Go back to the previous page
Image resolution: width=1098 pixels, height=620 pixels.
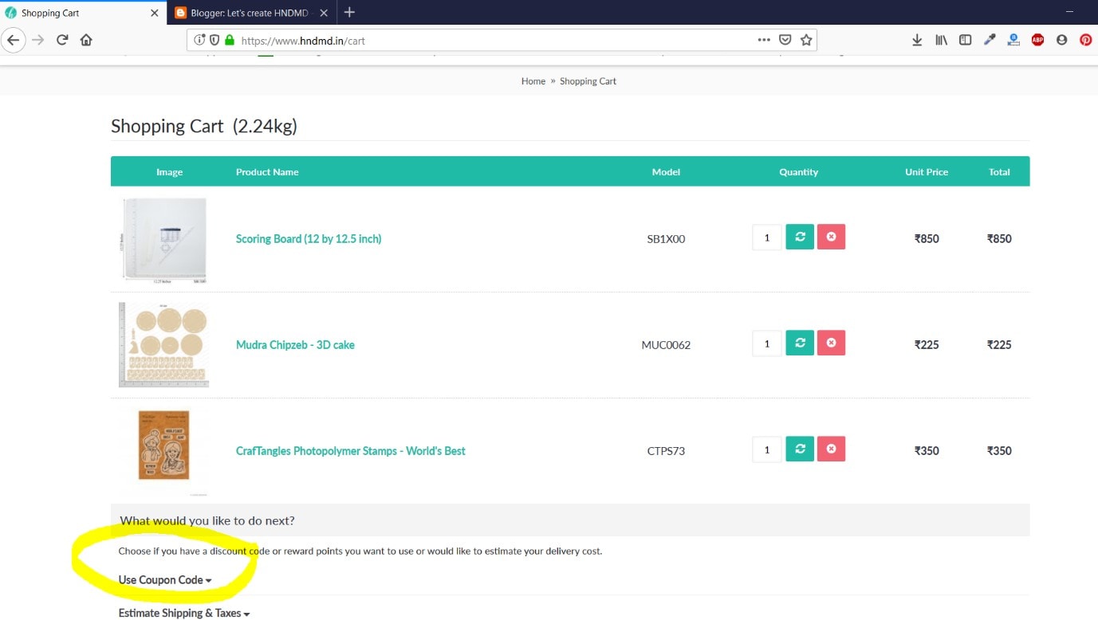click(x=13, y=40)
